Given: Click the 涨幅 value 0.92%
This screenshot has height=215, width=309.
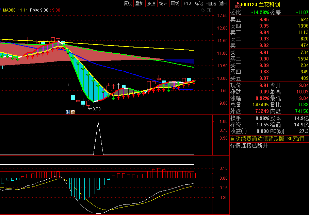Looking at the screenshot, I should point(262,98).
